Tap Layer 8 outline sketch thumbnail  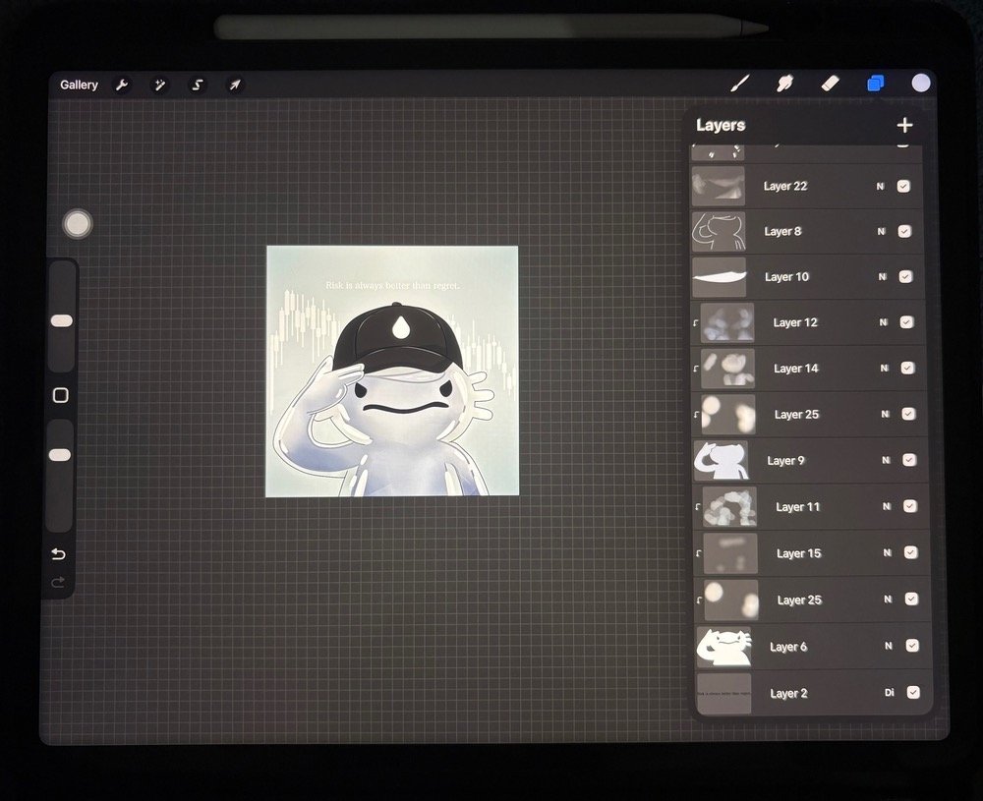coord(720,231)
